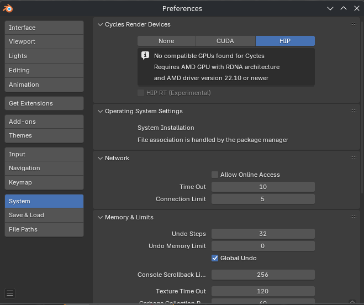The height and width of the screenshot is (305, 364).
Task: Click the Connection Limit value field
Action: pyautogui.click(x=263, y=199)
